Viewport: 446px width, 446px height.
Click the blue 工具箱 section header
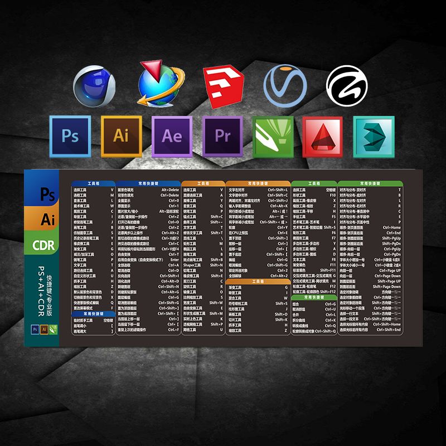93,184
